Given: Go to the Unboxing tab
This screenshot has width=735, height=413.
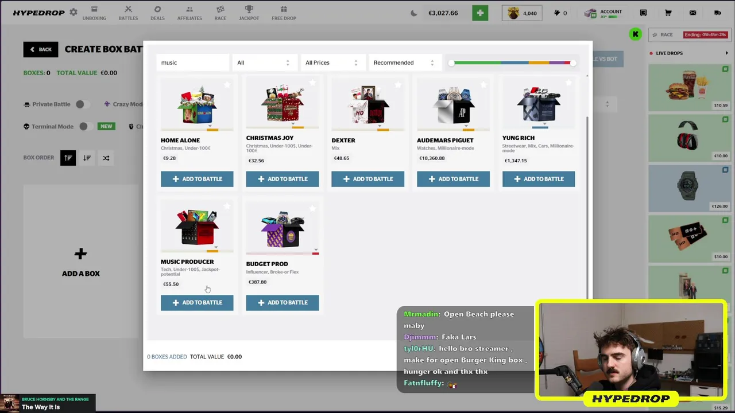Looking at the screenshot, I should coord(94,13).
